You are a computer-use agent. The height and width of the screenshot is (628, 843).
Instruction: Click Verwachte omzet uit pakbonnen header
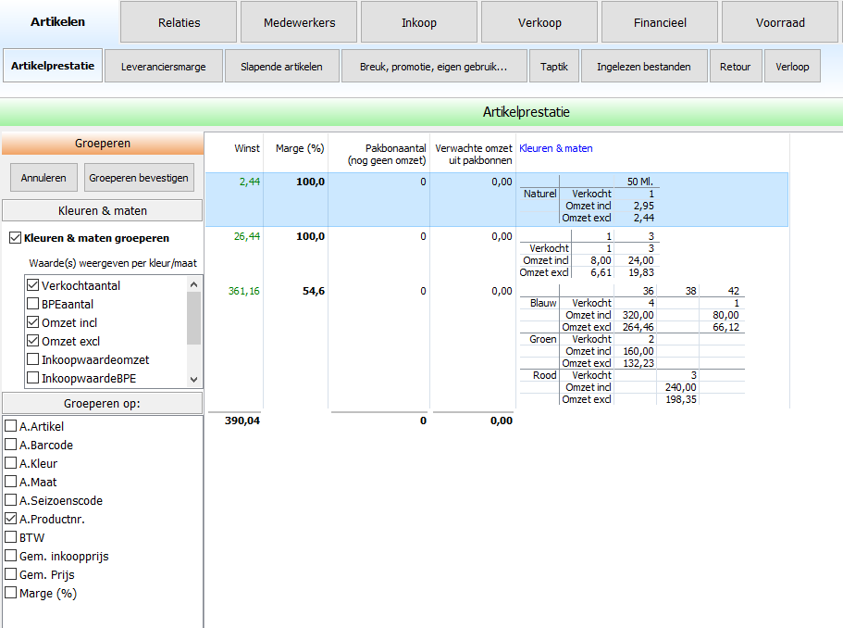pos(474,154)
